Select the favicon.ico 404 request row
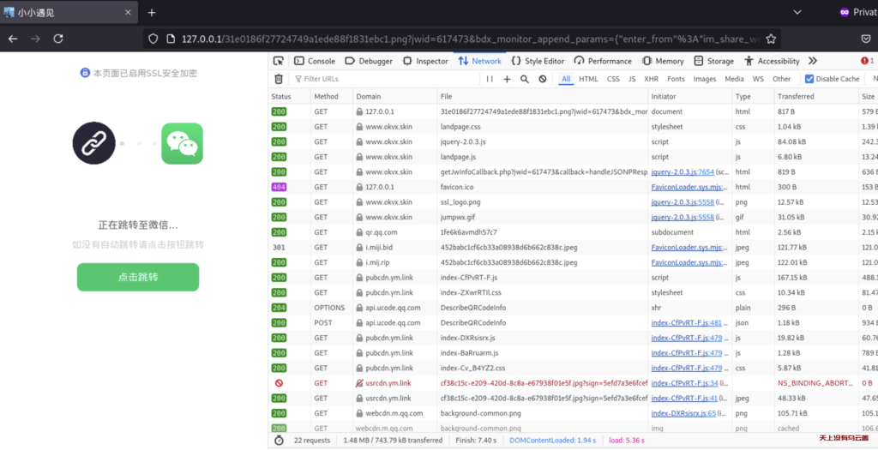 coord(574,187)
